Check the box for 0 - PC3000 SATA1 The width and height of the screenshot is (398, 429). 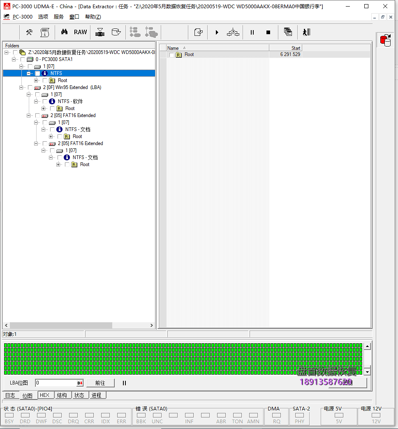click(x=23, y=59)
